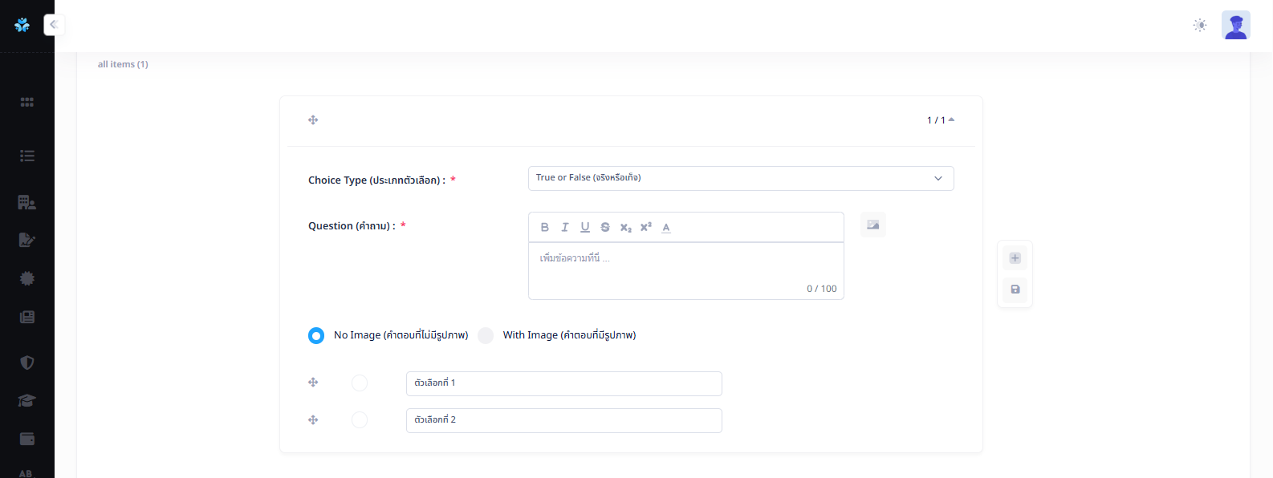This screenshot has height=478, width=1273.
Task: Click the save floppy disk icon
Action: 1015,290
